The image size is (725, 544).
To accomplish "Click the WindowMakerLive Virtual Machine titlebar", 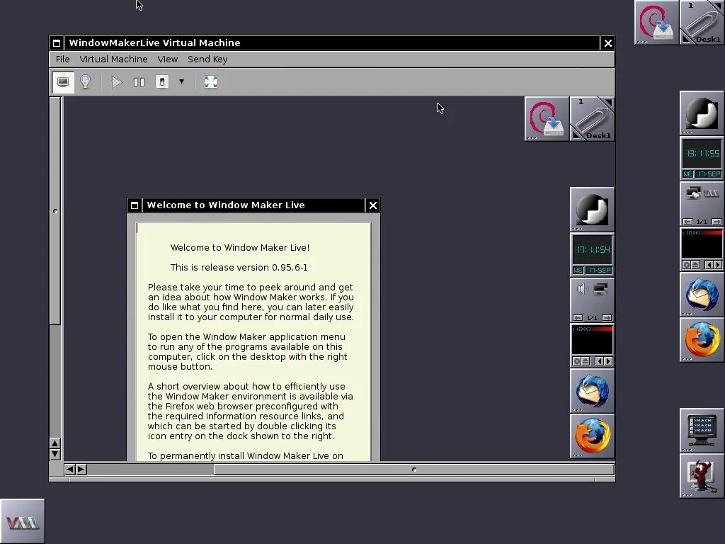I will (332, 43).
